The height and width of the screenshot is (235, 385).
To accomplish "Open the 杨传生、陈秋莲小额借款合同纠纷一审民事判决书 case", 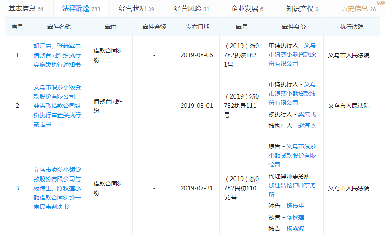I will (x=57, y=188).
